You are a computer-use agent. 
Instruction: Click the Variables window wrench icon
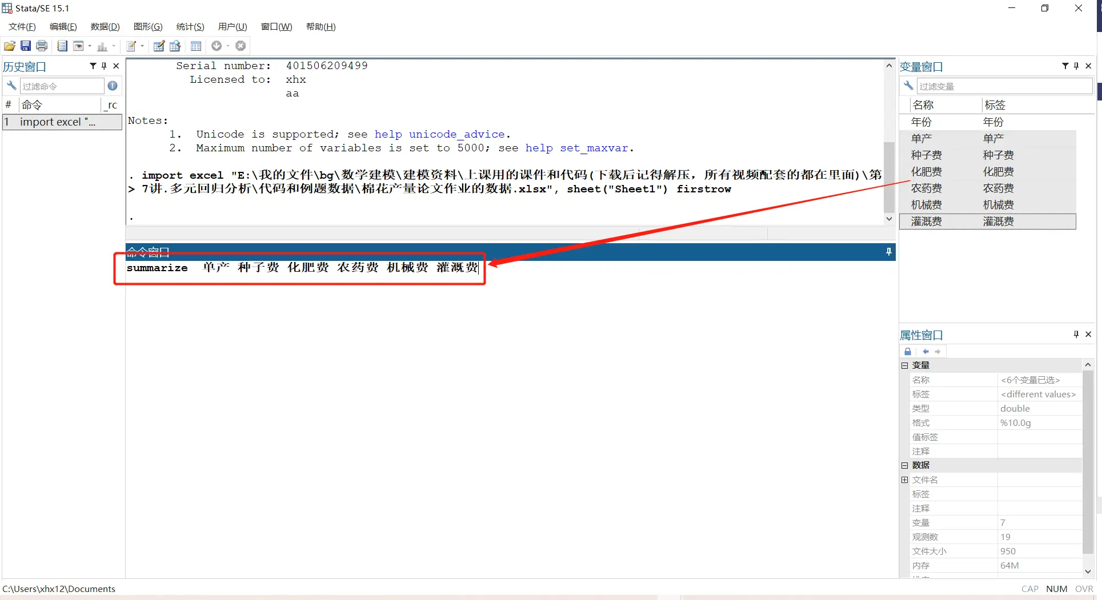coord(908,86)
